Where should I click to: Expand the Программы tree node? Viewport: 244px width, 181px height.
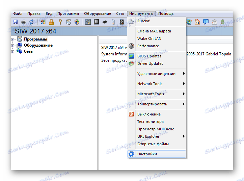(x=12, y=40)
